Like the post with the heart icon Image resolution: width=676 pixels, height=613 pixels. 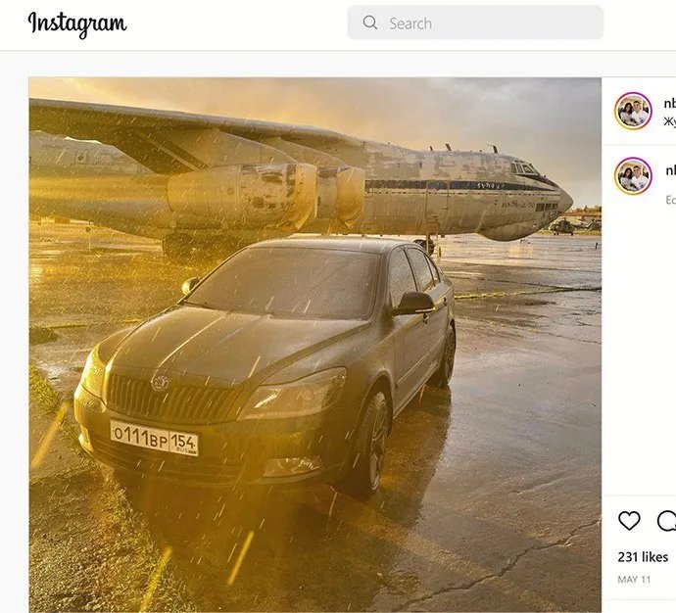point(629,521)
